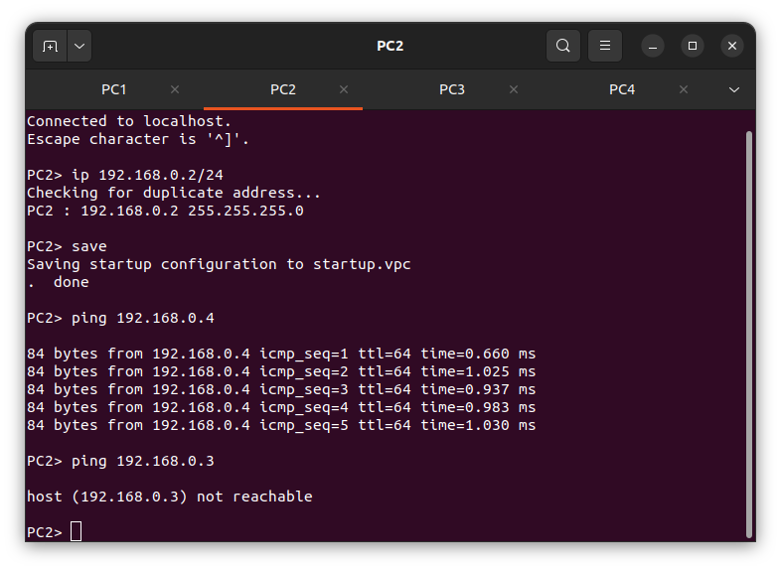Close the PC2 tab
The image size is (781, 570).
(x=344, y=89)
